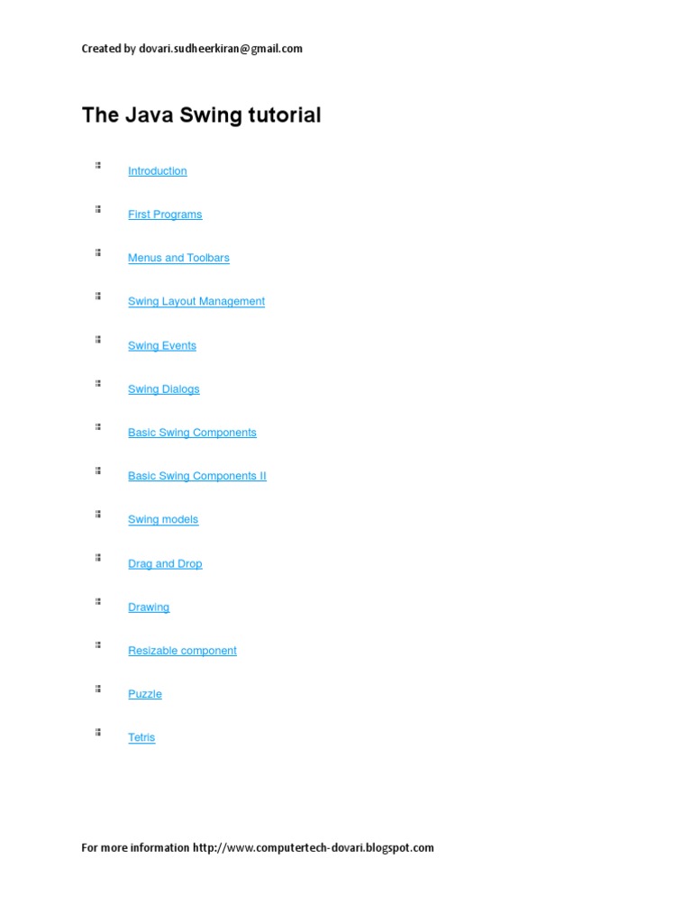Go to Menus and Toolbars chapter
This screenshot has height=923, width=692.
click(178, 258)
